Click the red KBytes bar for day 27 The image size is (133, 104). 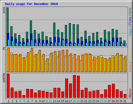[109, 92]
